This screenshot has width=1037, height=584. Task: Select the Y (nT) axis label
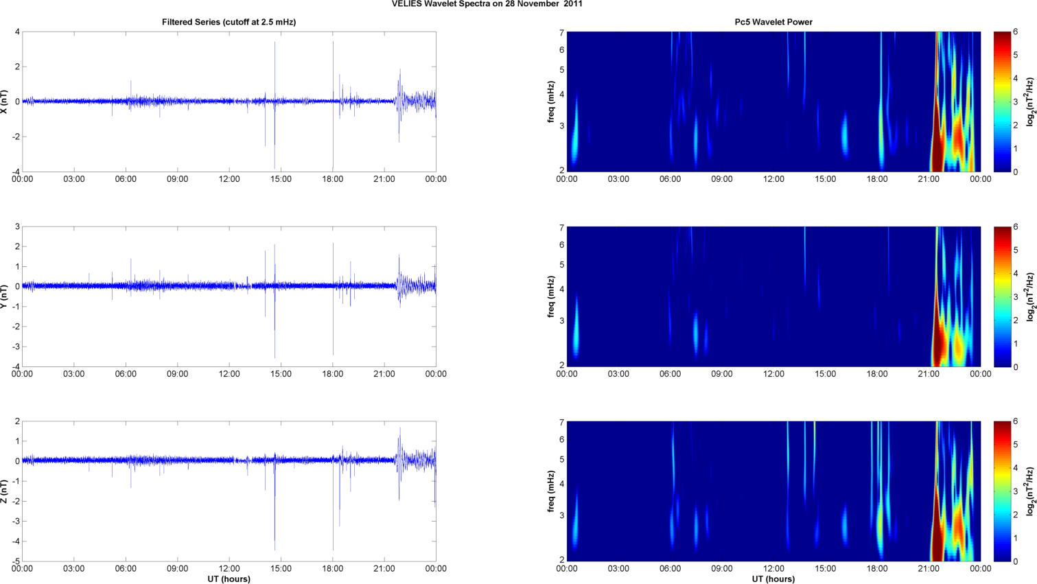tap(5, 296)
